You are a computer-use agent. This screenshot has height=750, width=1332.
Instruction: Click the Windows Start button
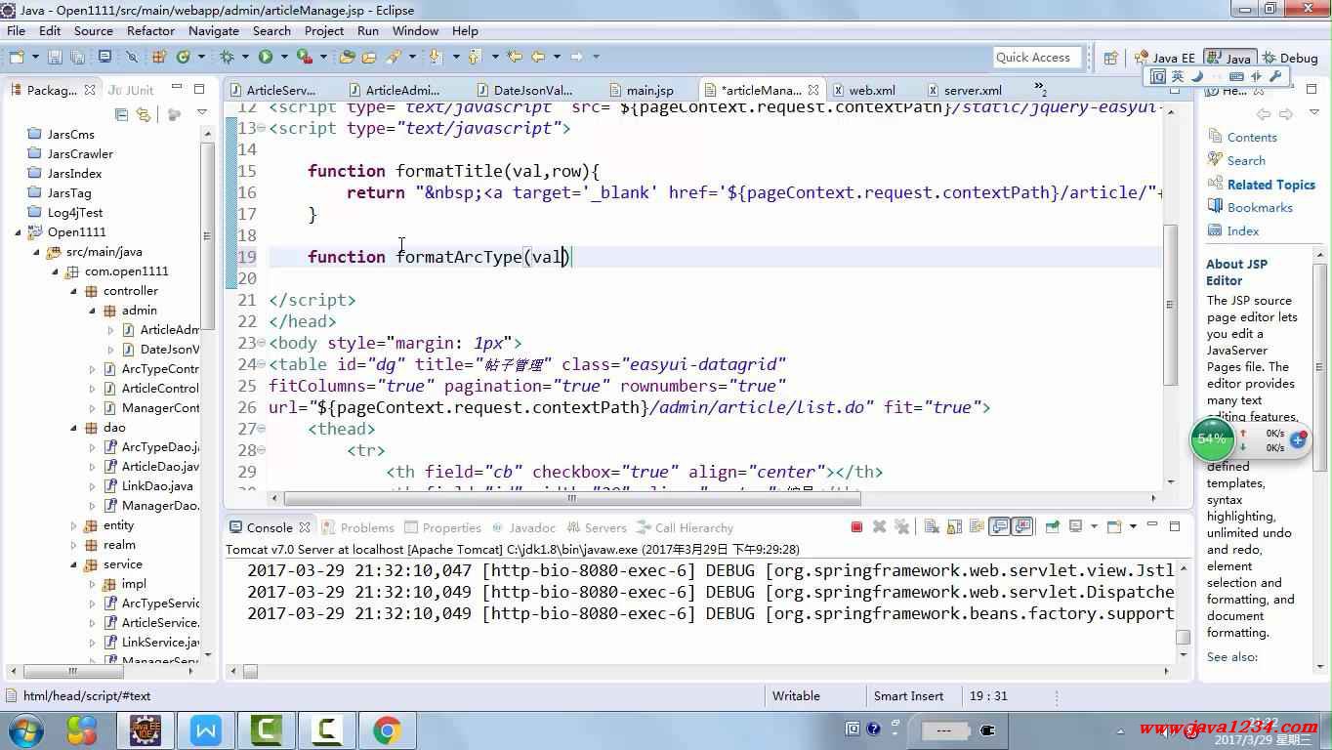pyautogui.click(x=25, y=730)
